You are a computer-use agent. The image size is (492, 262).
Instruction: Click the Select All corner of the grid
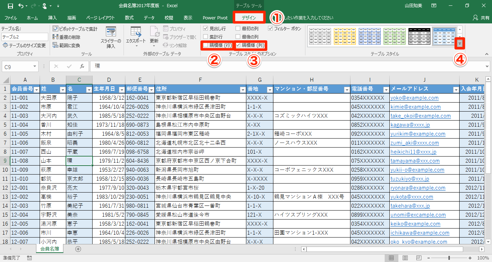click(5, 80)
